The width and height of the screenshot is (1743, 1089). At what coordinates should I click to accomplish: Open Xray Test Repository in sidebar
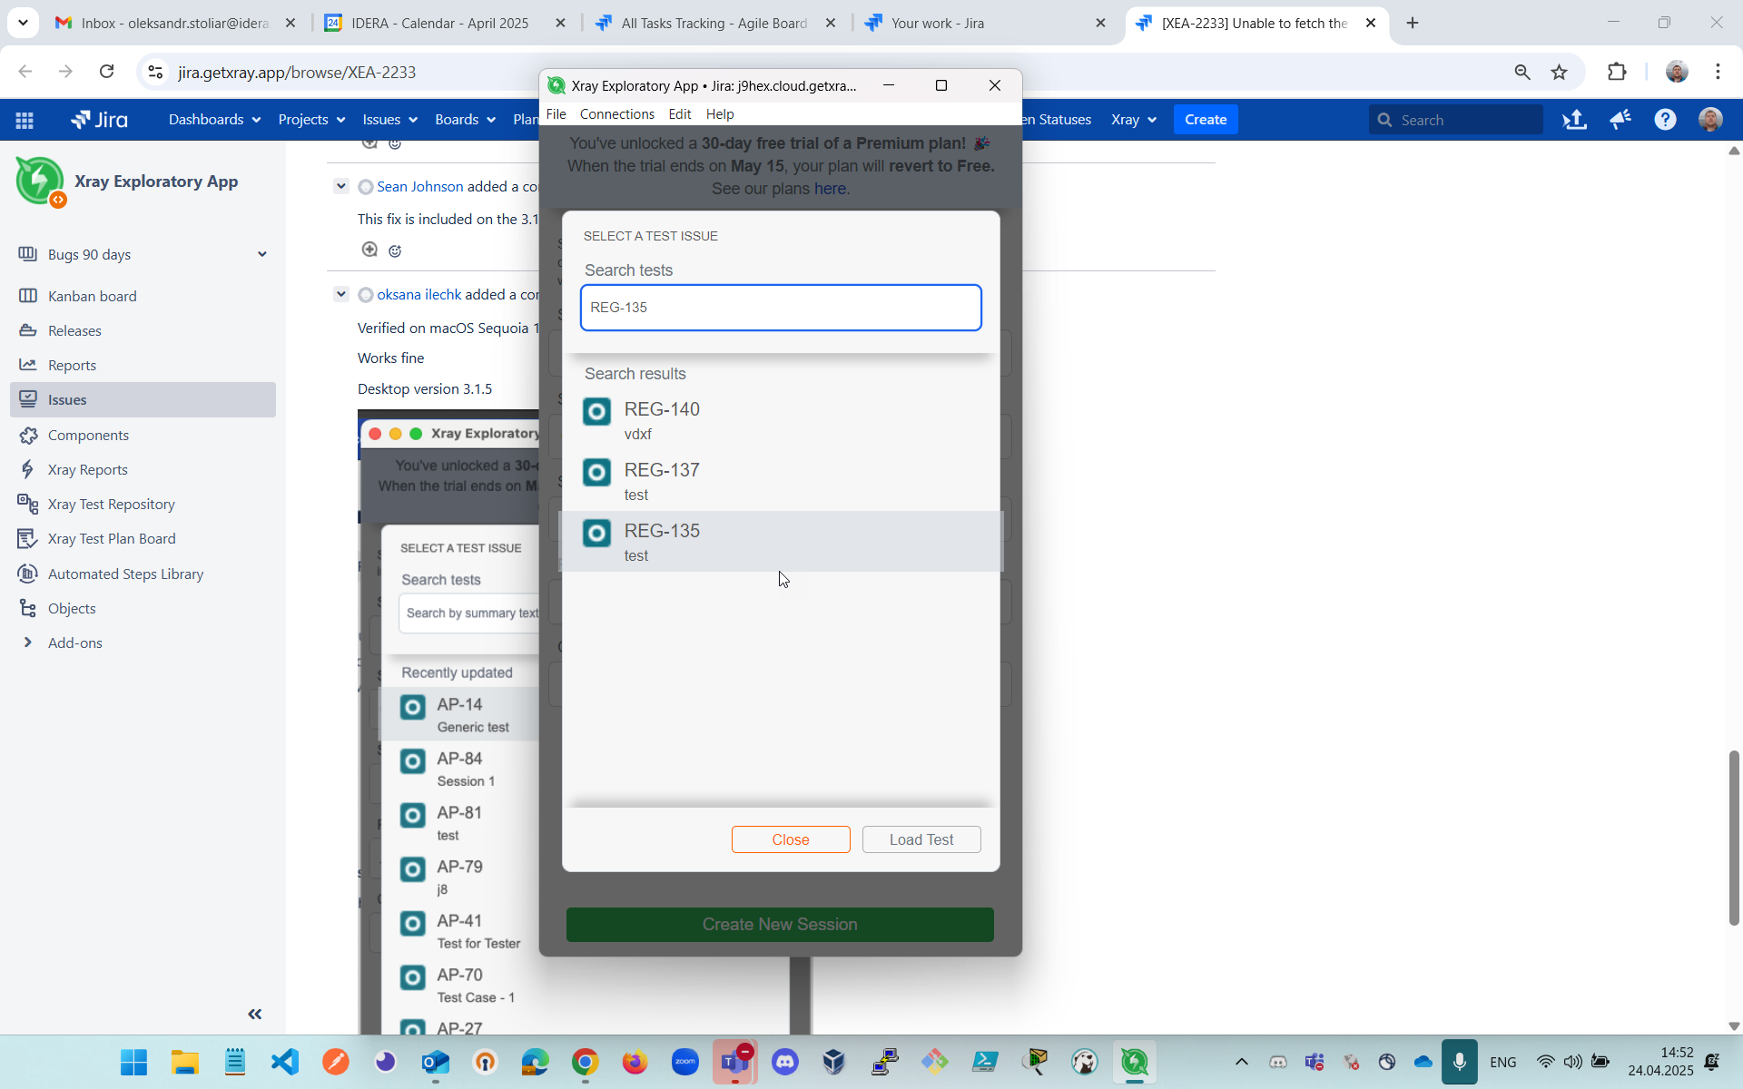coord(111,504)
